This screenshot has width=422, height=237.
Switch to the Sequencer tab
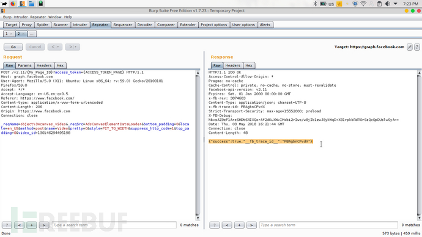click(123, 24)
